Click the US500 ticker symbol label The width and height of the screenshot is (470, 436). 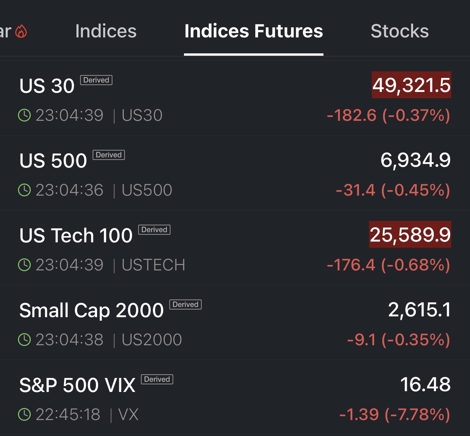tap(147, 190)
